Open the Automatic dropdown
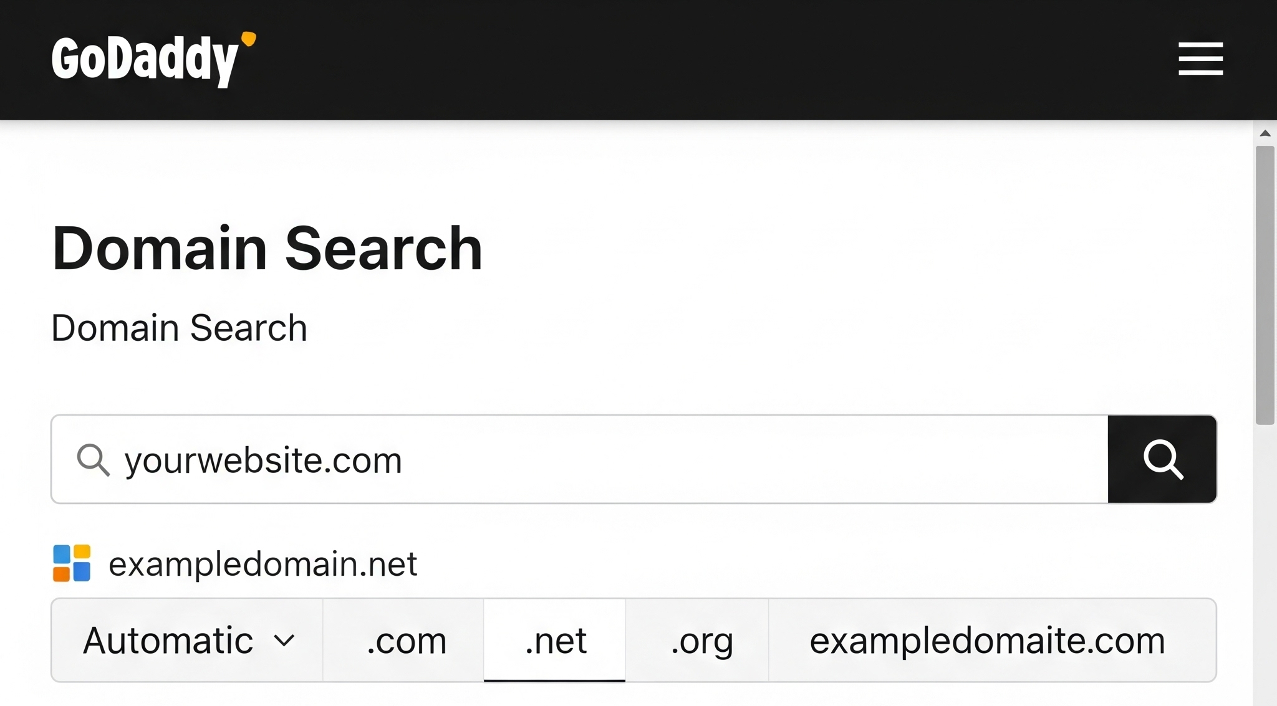 point(187,640)
